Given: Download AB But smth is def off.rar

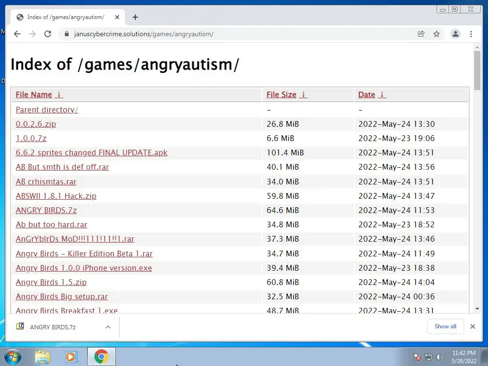Looking at the screenshot, I should tap(62, 167).
